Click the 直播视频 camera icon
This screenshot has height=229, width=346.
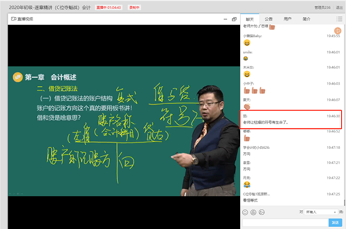14,19
